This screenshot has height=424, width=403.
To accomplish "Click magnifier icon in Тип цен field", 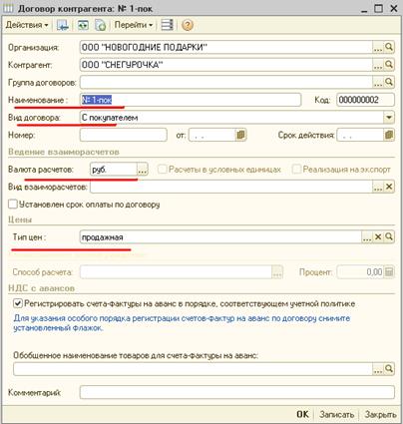I will [389, 237].
